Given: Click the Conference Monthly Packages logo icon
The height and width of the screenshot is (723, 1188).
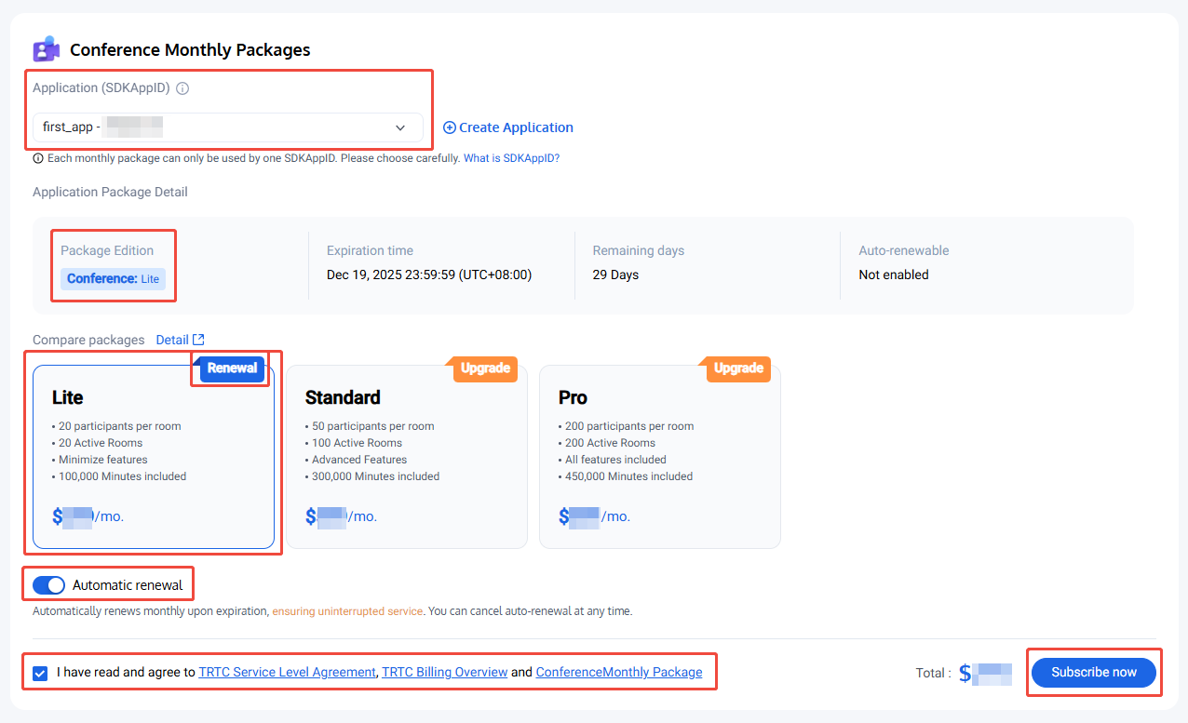Looking at the screenshot, I should click(46, 49).
